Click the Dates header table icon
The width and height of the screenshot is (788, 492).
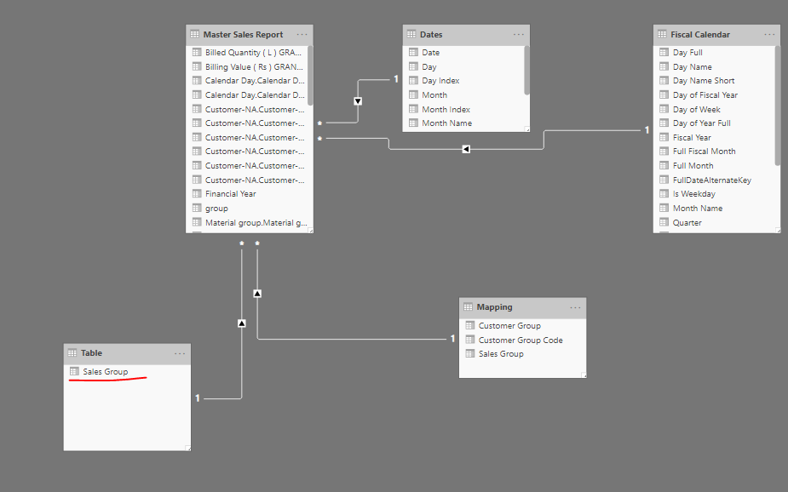pos(411,35)
